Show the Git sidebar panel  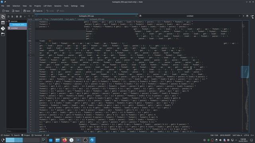(3, 29)
